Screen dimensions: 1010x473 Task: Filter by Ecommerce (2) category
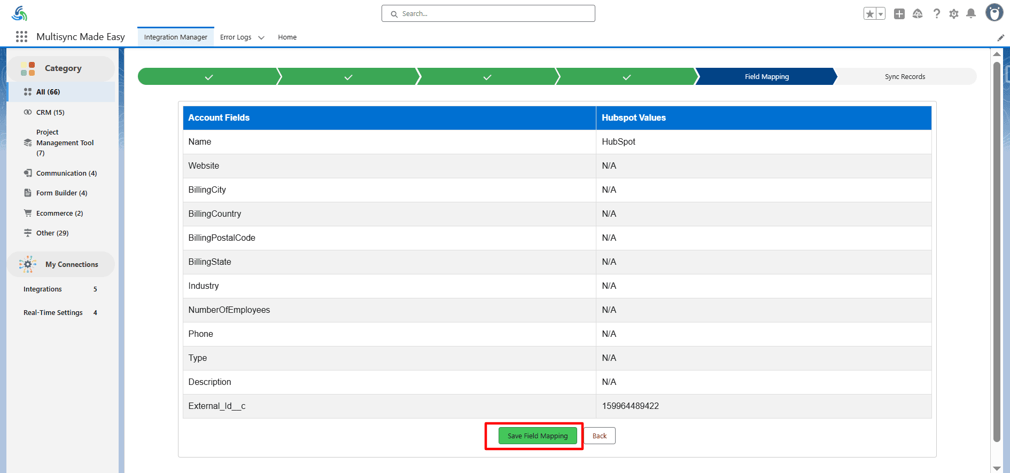click(x=59, y=213)
